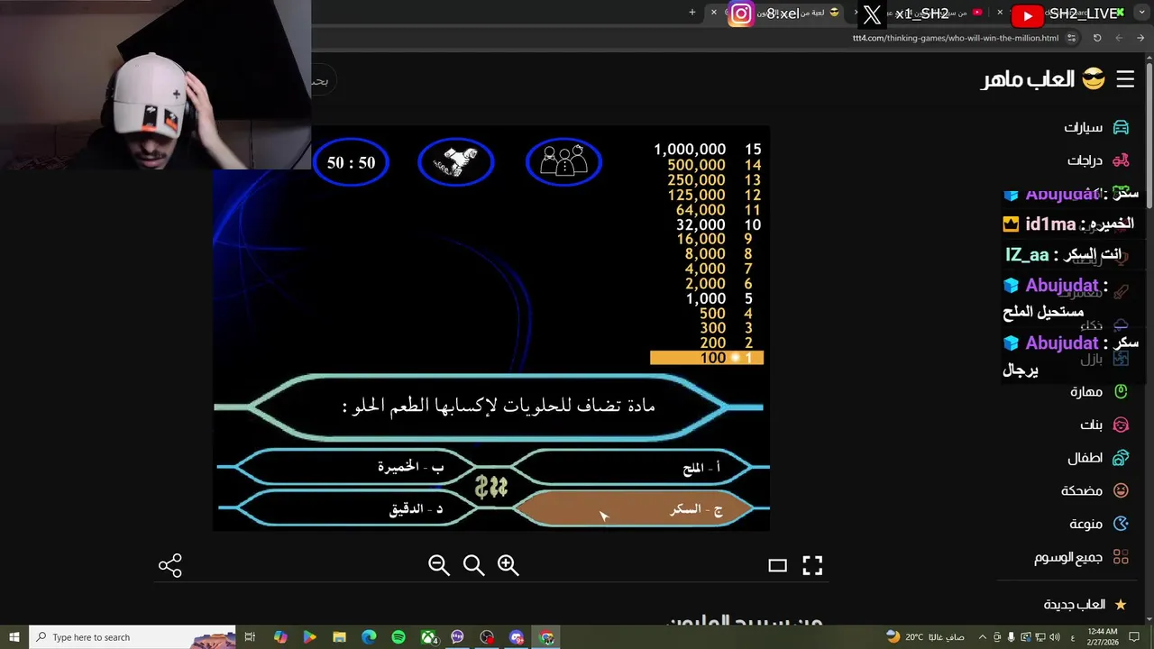Viewport: 1154px width, 649px height.
Task: Open the مضحكة category link
Action: pos(1082,491)
